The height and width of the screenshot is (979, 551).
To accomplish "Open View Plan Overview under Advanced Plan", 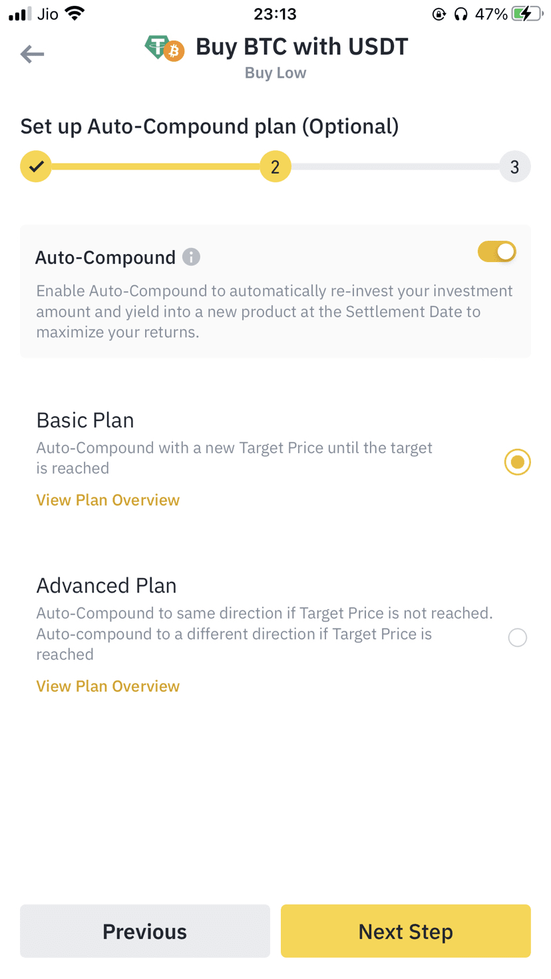I will pyautogui.click(x=108, y=686).
